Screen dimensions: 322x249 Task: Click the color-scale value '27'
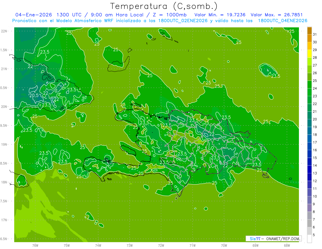315,65
